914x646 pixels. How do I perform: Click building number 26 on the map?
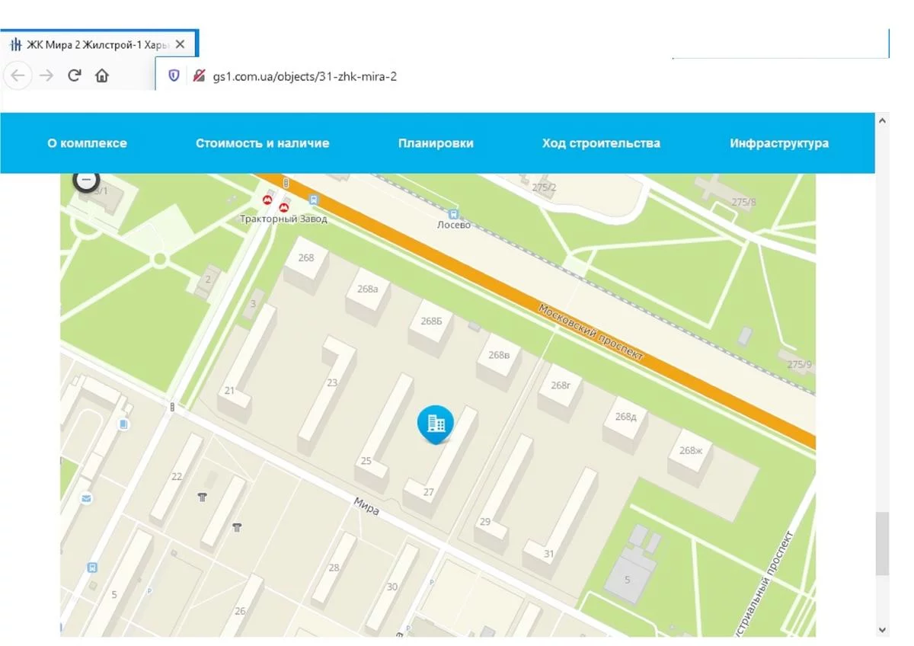(x=240, y=611)
